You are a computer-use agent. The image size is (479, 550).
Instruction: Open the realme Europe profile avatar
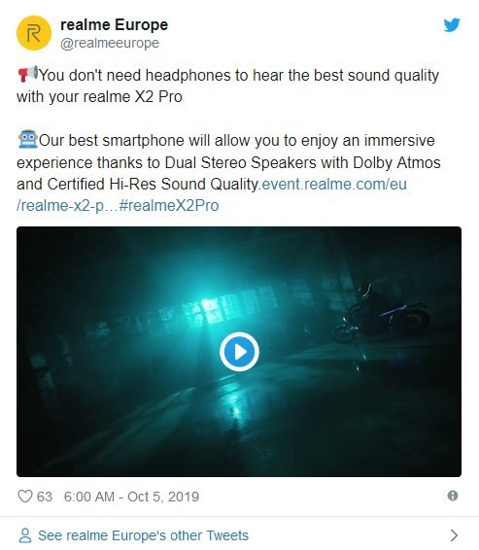click(x=34, y=33)
